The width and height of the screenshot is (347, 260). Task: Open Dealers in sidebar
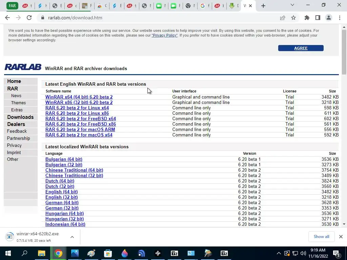pos(16,124)
